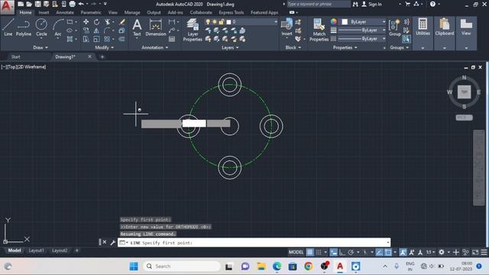Image resolution: width=489 pixels, height=275 pixels.
Task: Toggle annotation object visibility in status bar
Action: (x=403, y=252)
